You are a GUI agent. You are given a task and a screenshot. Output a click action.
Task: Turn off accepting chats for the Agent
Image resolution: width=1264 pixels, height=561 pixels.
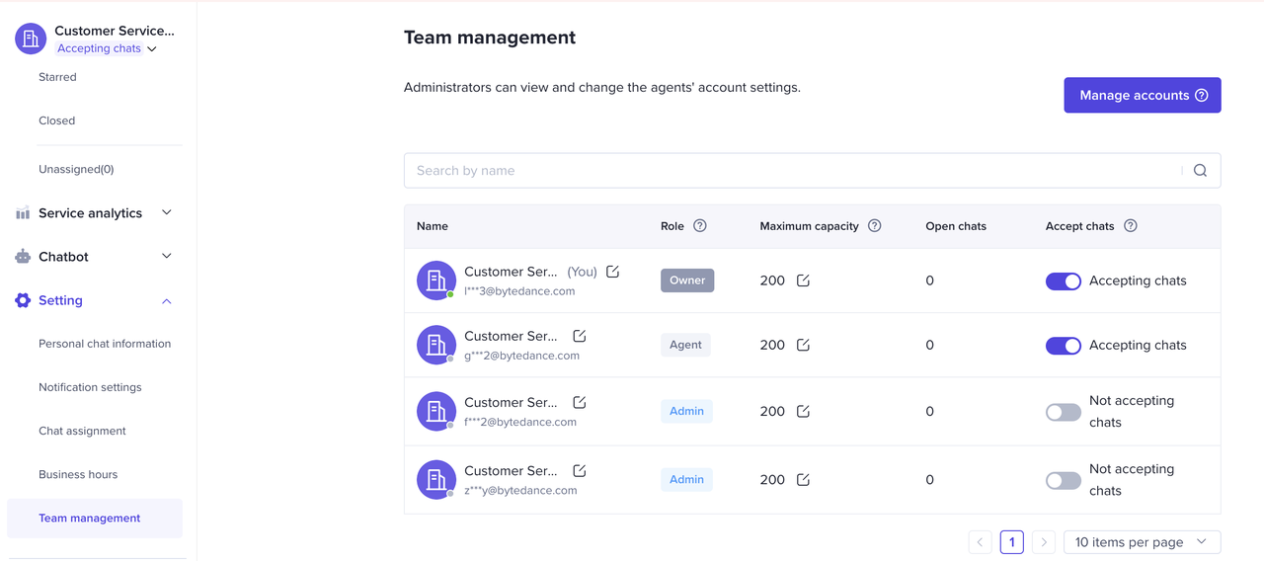(x=1063, y=346)
